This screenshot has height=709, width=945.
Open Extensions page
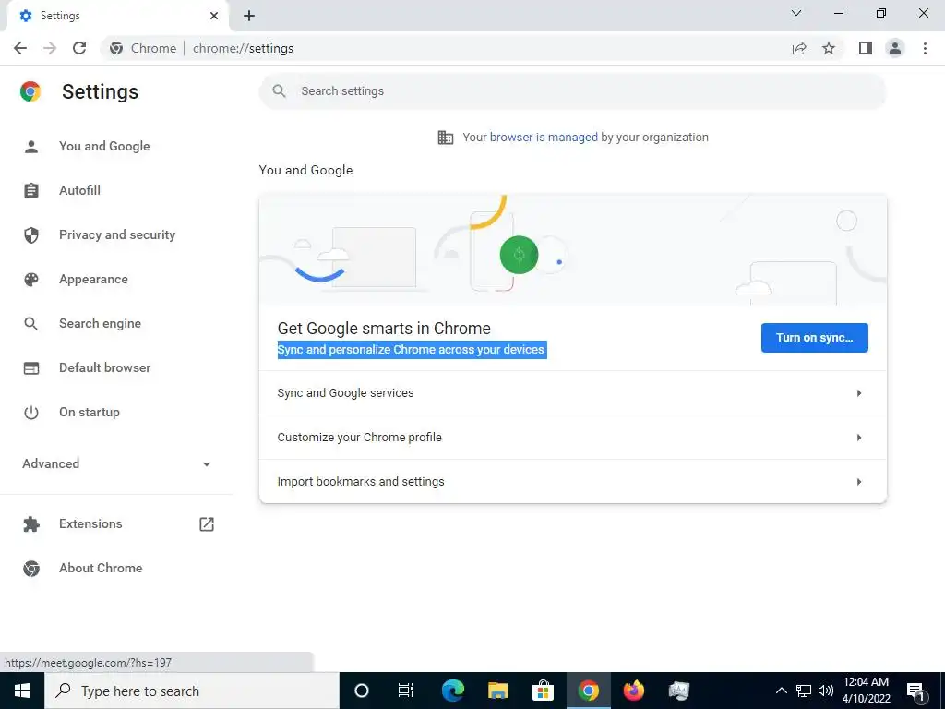[90, 524]
